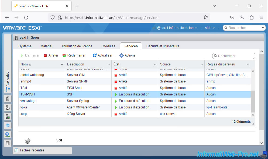Open the browser extensions icon

click(252, 17)
